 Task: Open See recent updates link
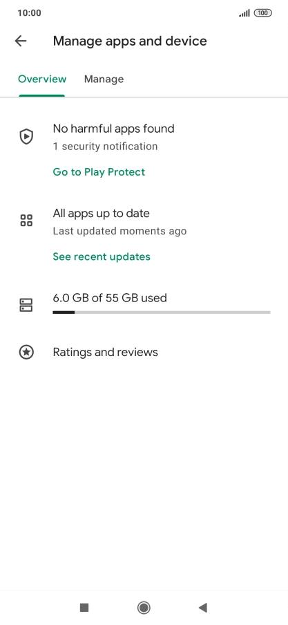point(102,256)
